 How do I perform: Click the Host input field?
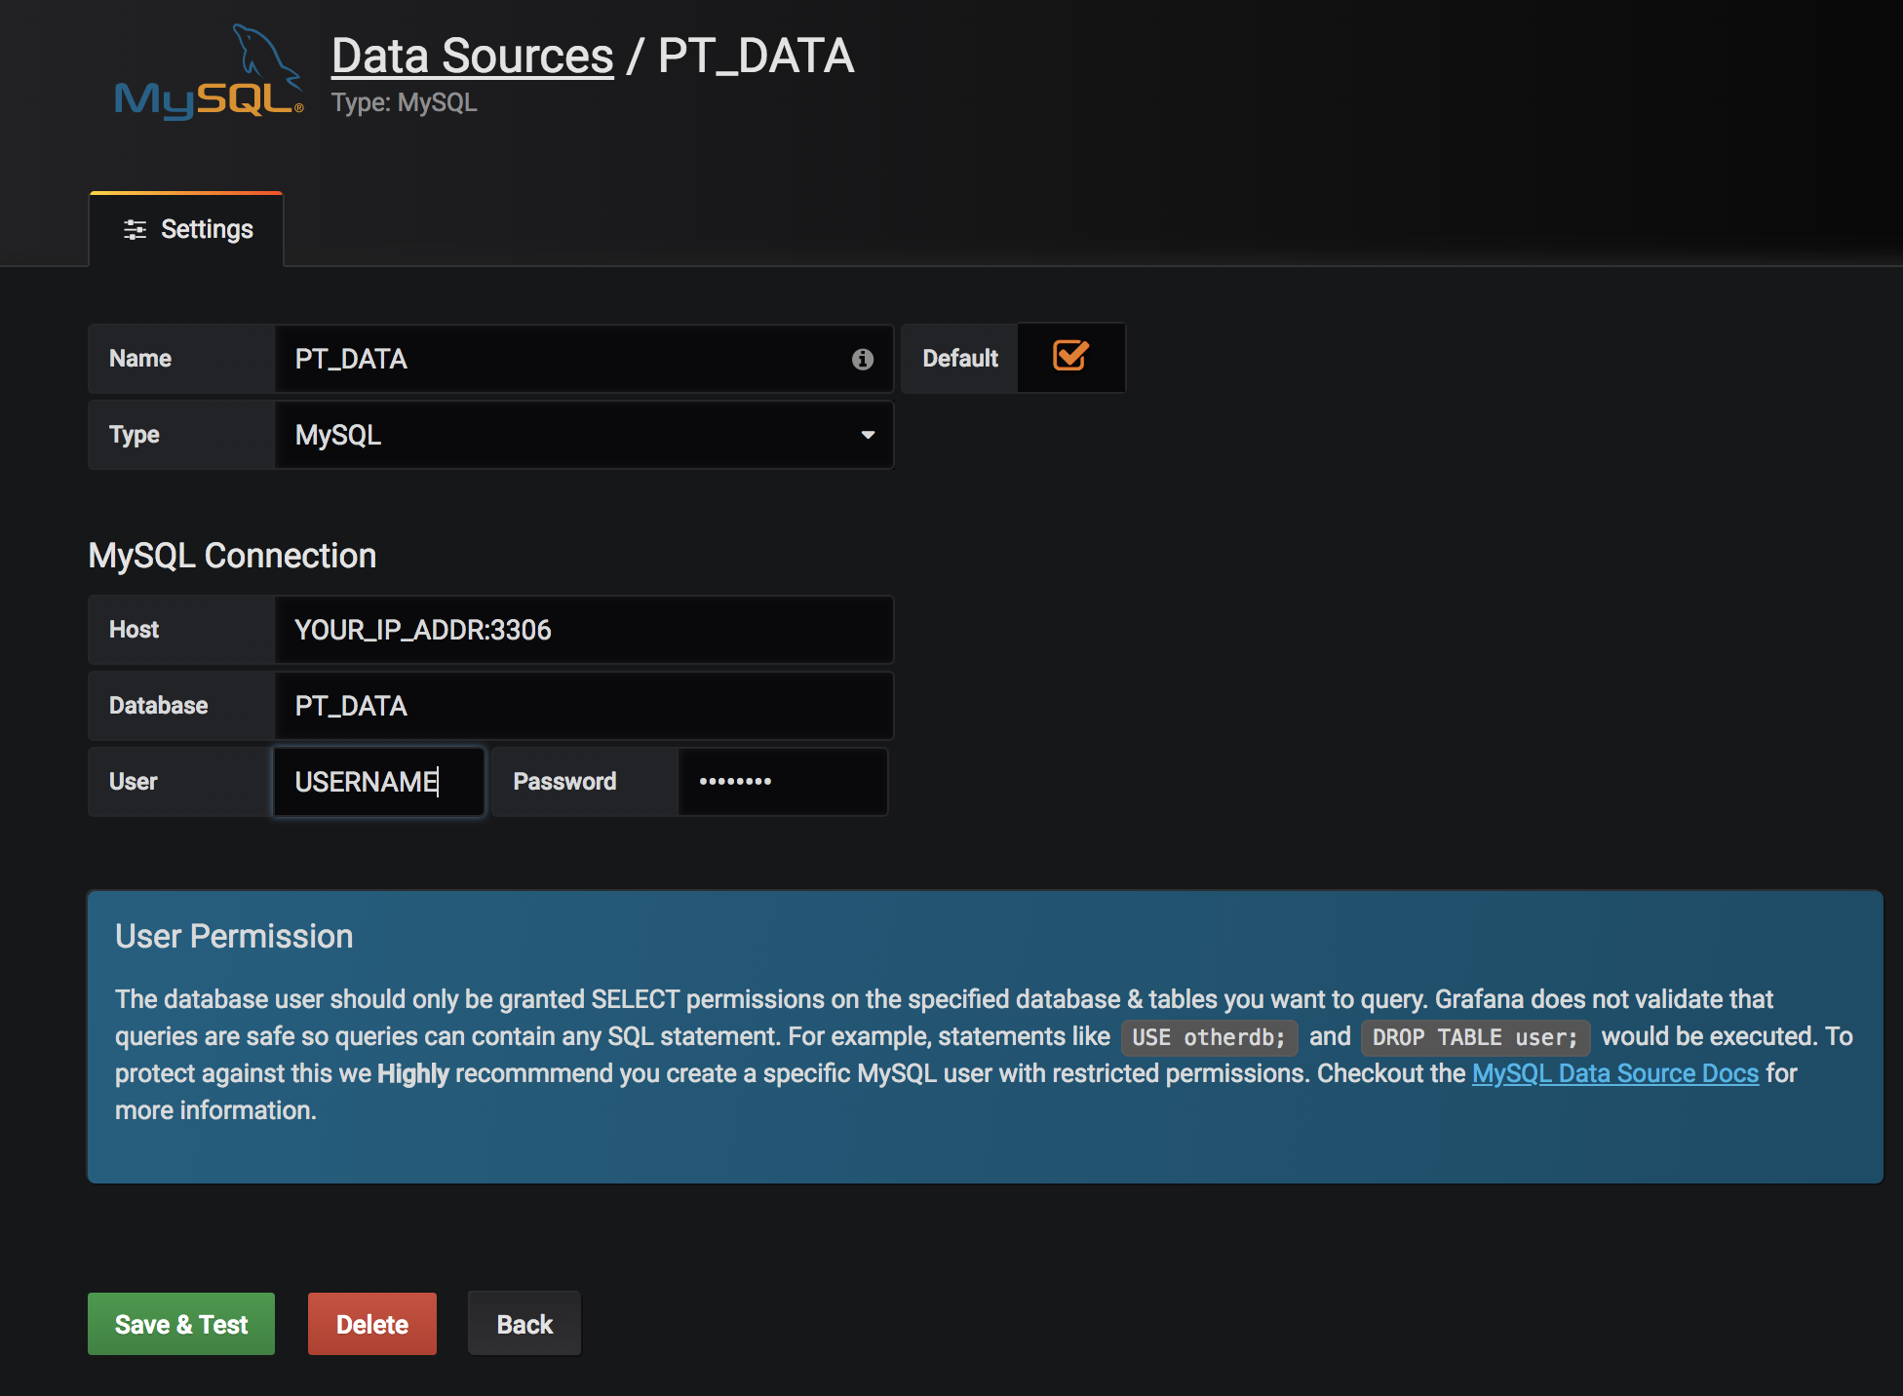[x=583, y=630]
